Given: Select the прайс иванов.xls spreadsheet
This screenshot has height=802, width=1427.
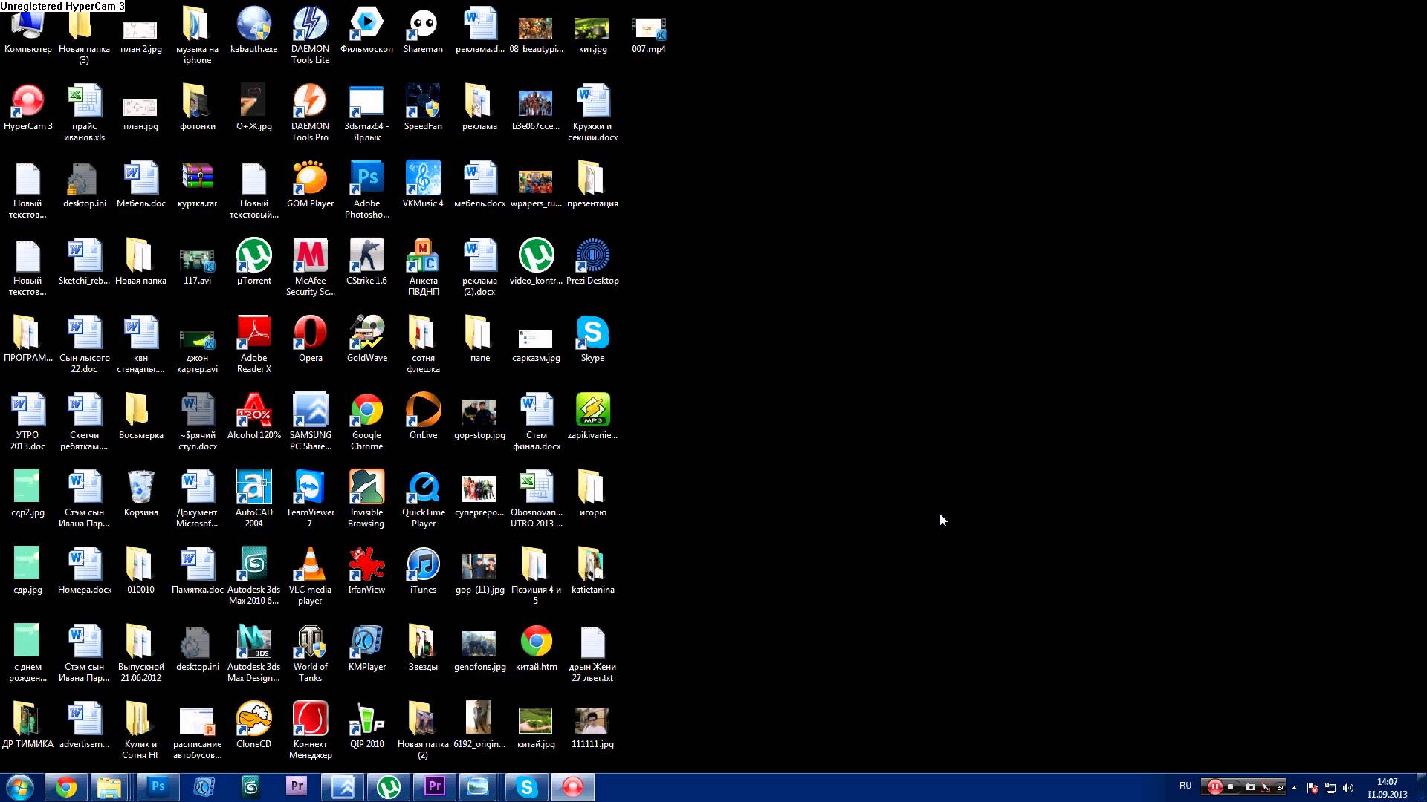Looking at the screenshot, I should click(x=84, y=113).
